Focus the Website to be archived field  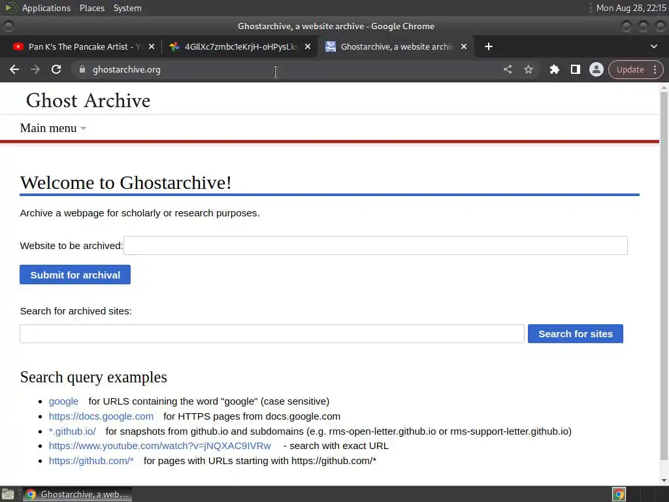[376, 246]
